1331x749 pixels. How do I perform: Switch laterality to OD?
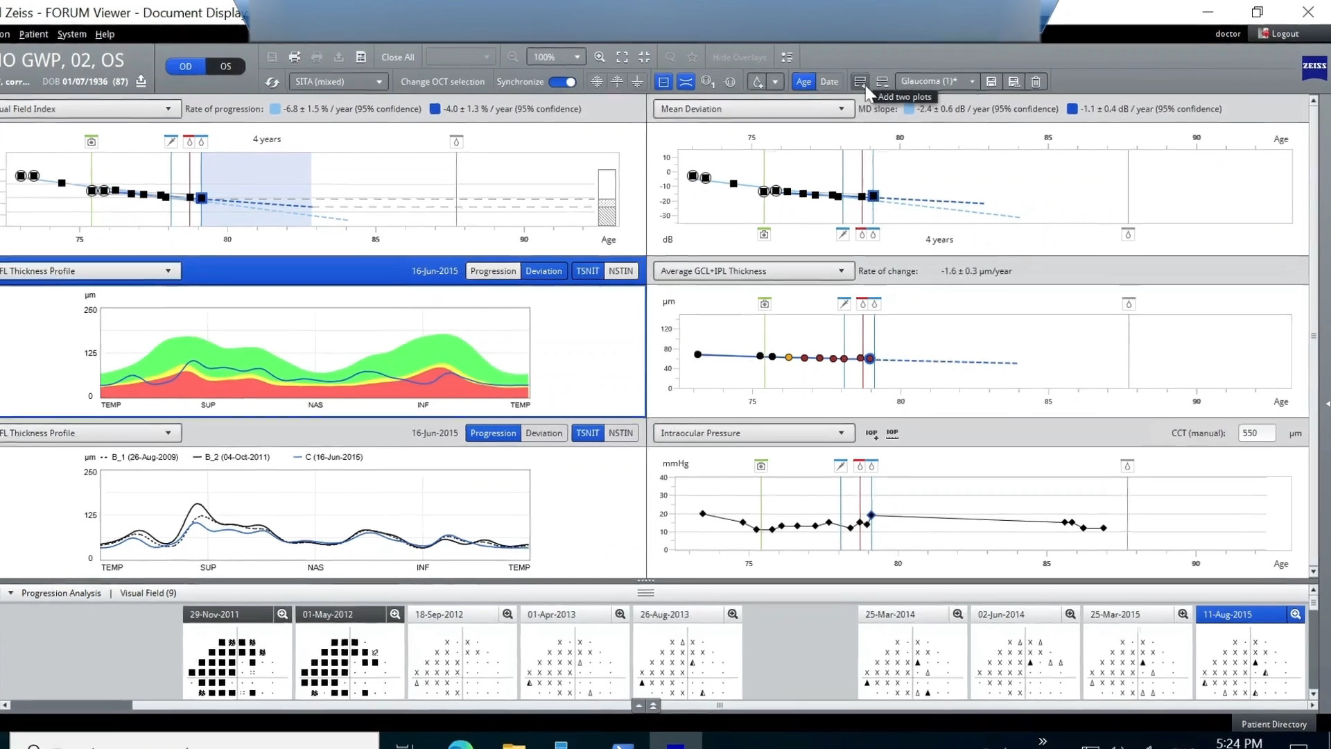click(x=185, y=66)
